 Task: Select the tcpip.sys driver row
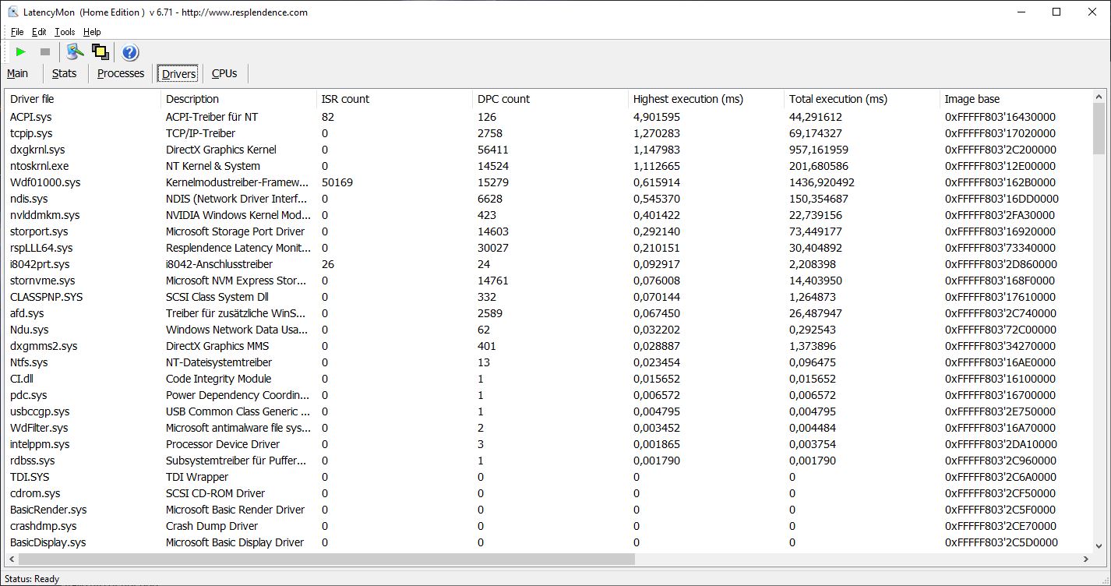548,133
